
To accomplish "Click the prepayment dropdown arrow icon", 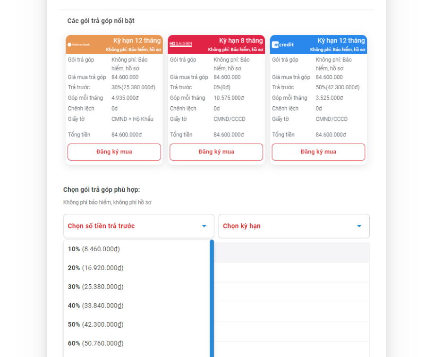I will pyautogui.click(x=204, y=226).
